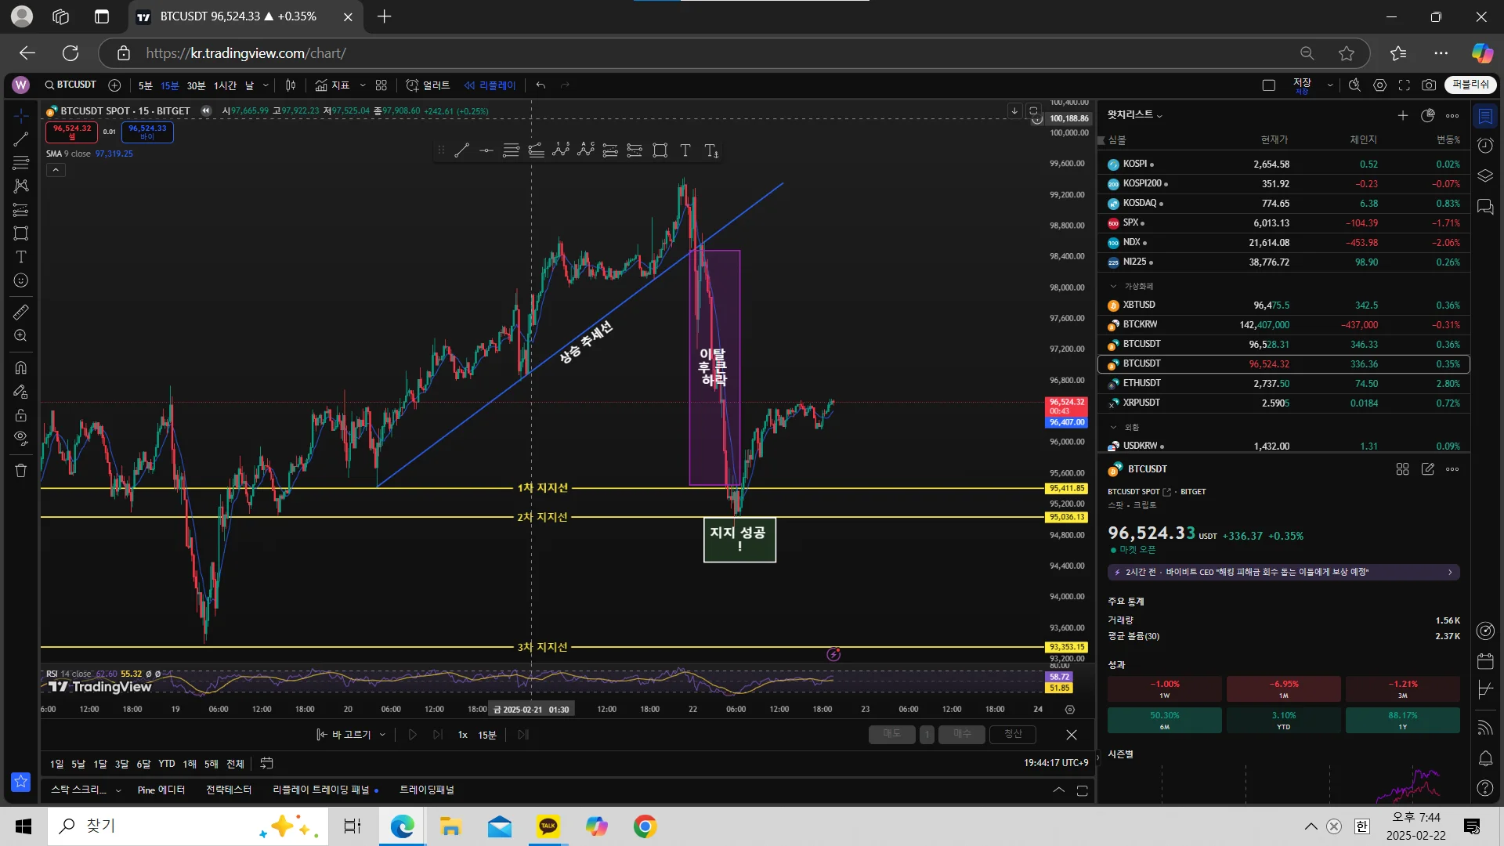1504x846 pixels.
Task: Take chart snapshot with camera icon
Action: point(1429,85)
